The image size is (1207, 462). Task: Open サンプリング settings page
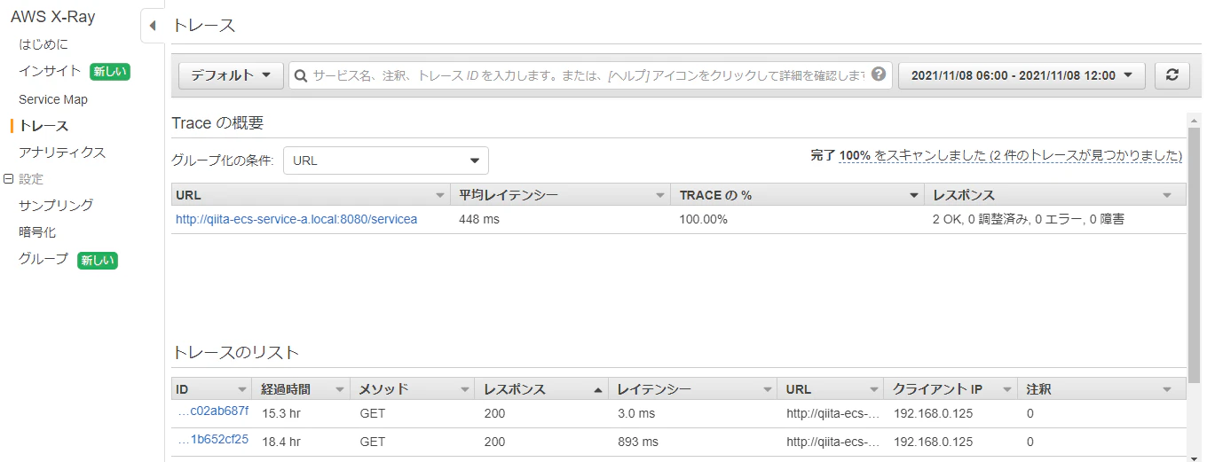coord(56,206)
